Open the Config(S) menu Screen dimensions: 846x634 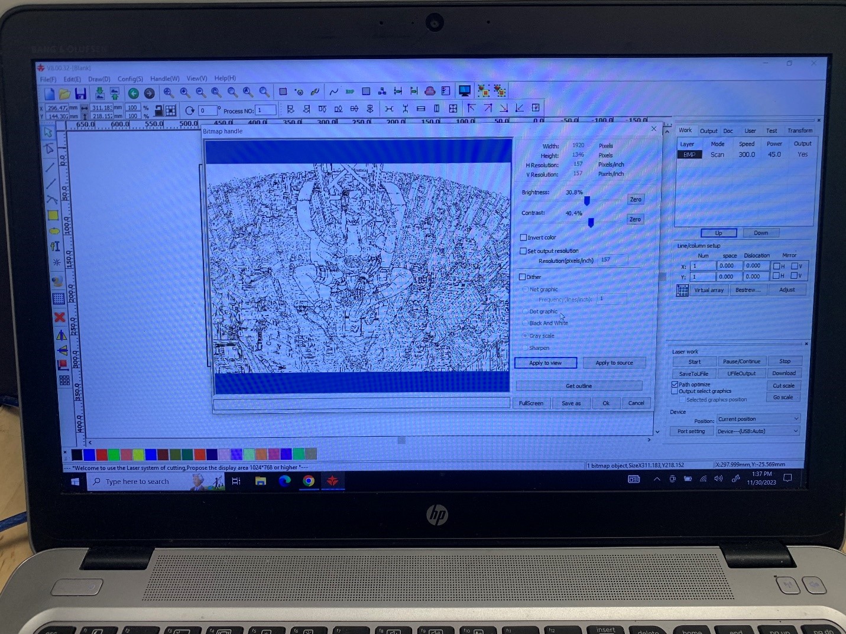click(x=130, y=79)
